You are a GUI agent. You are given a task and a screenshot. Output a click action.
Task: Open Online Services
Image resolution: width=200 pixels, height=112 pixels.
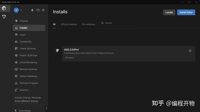[29, 48]
